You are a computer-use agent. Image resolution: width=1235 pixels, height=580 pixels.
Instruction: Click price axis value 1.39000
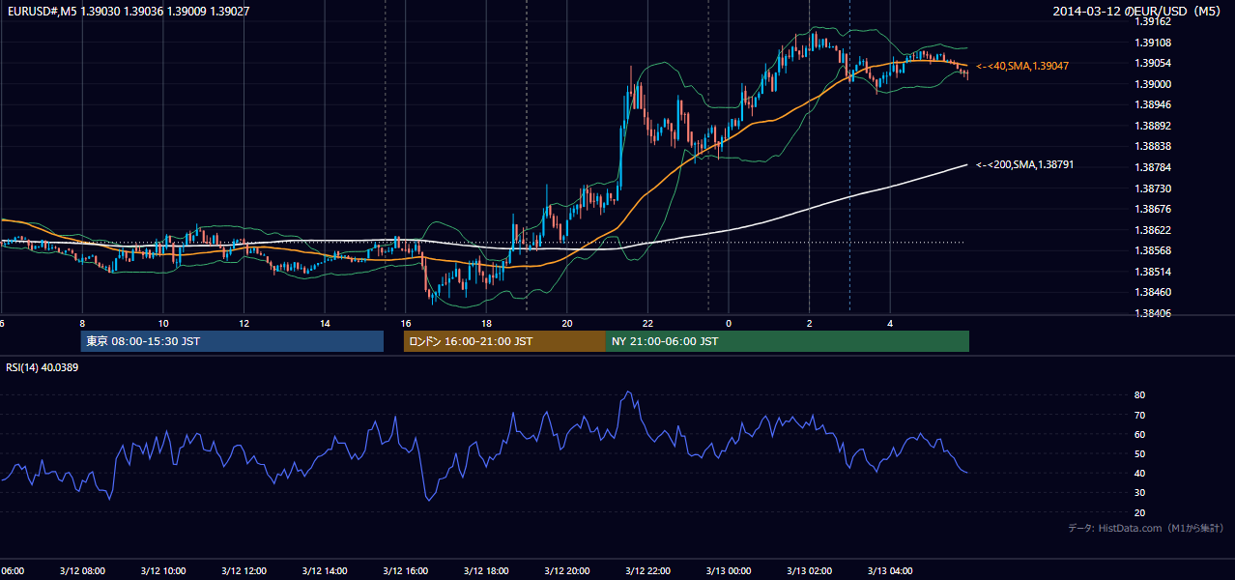coord(1152,84)
